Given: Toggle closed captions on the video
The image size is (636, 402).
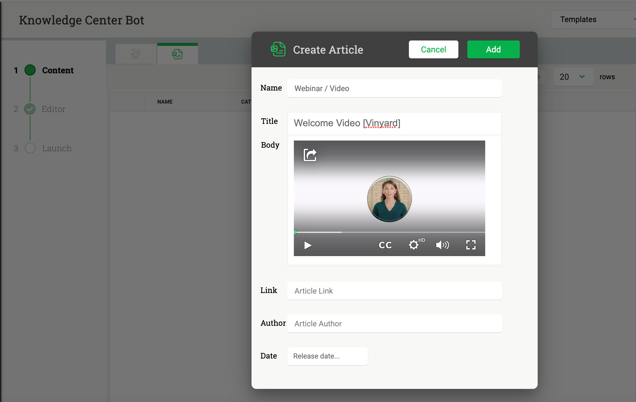Looking at the screenshot, I should tap(385, 245).
